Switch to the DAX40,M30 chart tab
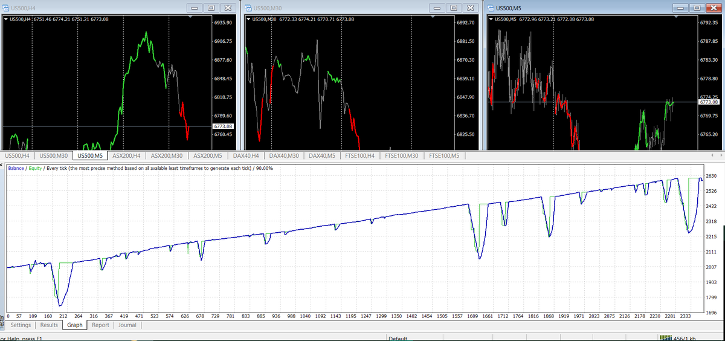 click(285, 156)
